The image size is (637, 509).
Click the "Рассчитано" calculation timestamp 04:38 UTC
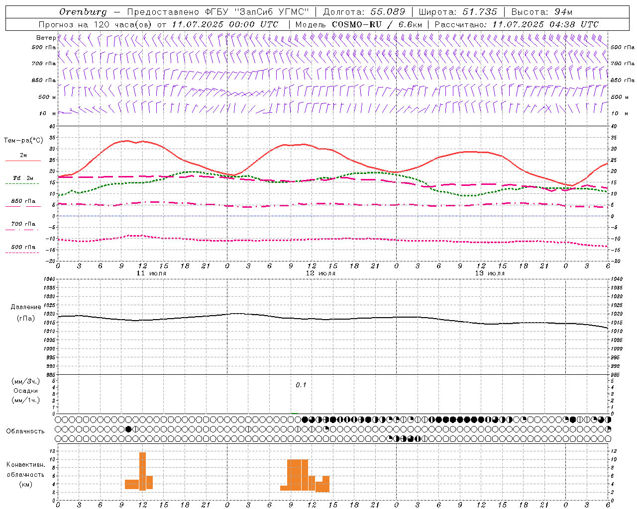click(517, 24)
